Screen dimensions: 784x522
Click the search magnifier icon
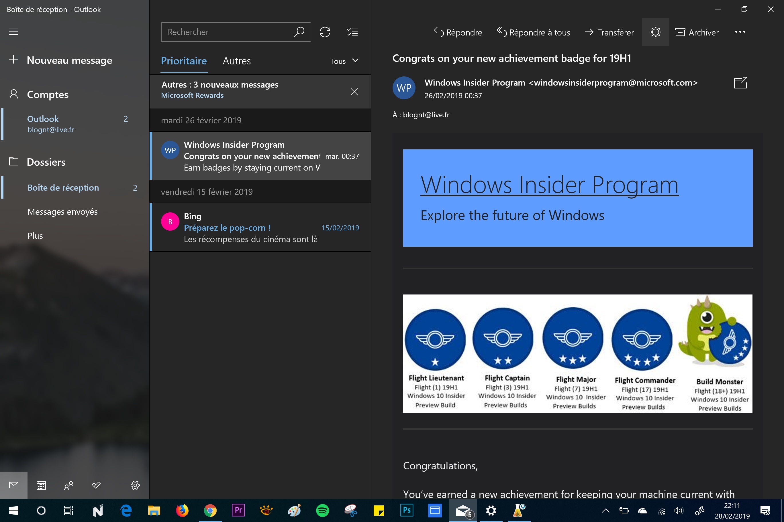(299, 32)
